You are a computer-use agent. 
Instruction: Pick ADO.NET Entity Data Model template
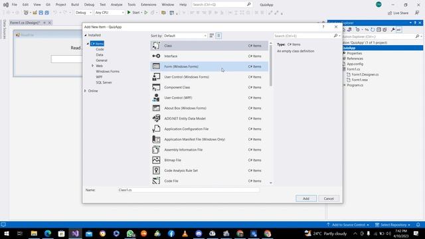[x=209, y=118]
